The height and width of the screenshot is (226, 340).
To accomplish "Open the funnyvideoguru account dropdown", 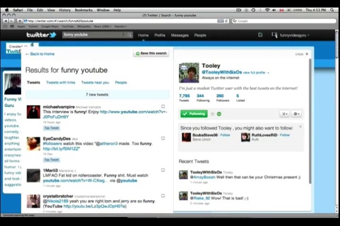I will tap(291, 35).
